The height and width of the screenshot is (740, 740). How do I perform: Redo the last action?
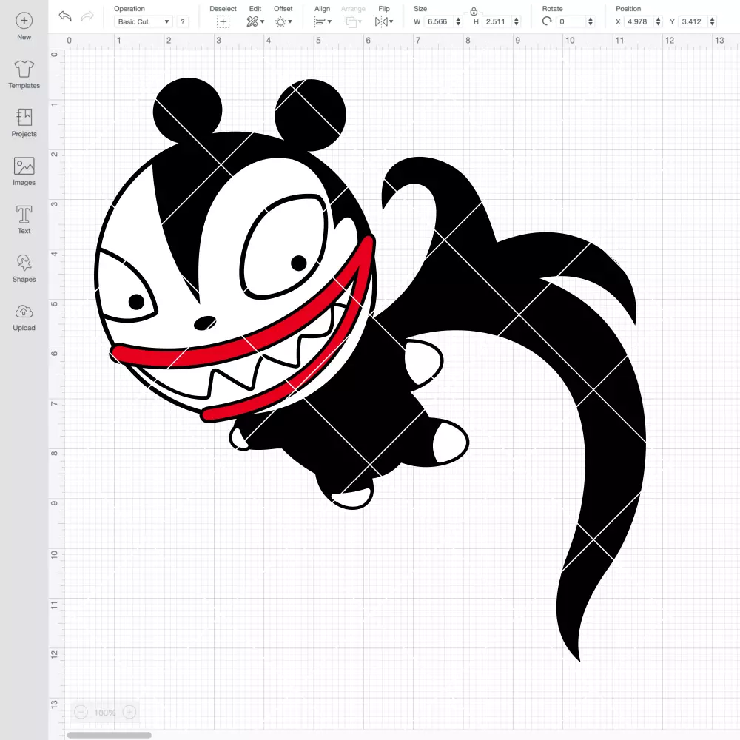pyautogui.click(x=87, y=16)
